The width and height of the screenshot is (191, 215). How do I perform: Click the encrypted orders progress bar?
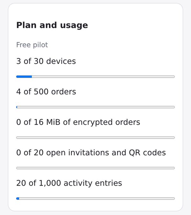[95, 137]
